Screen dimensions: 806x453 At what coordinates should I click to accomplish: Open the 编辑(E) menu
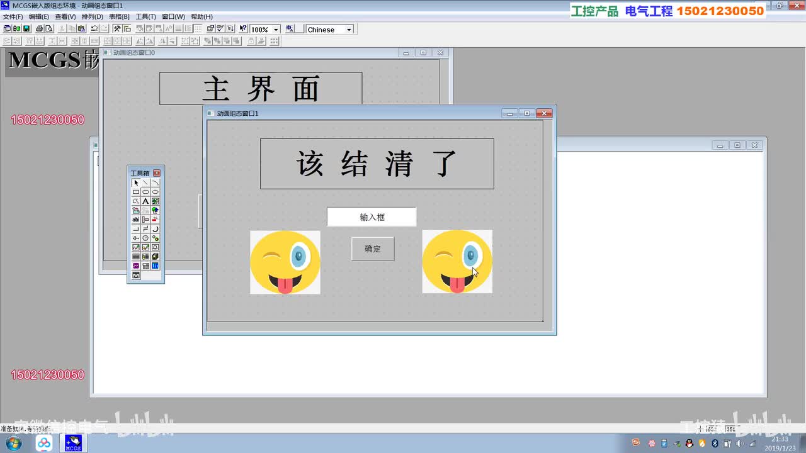tap(38, 16)
